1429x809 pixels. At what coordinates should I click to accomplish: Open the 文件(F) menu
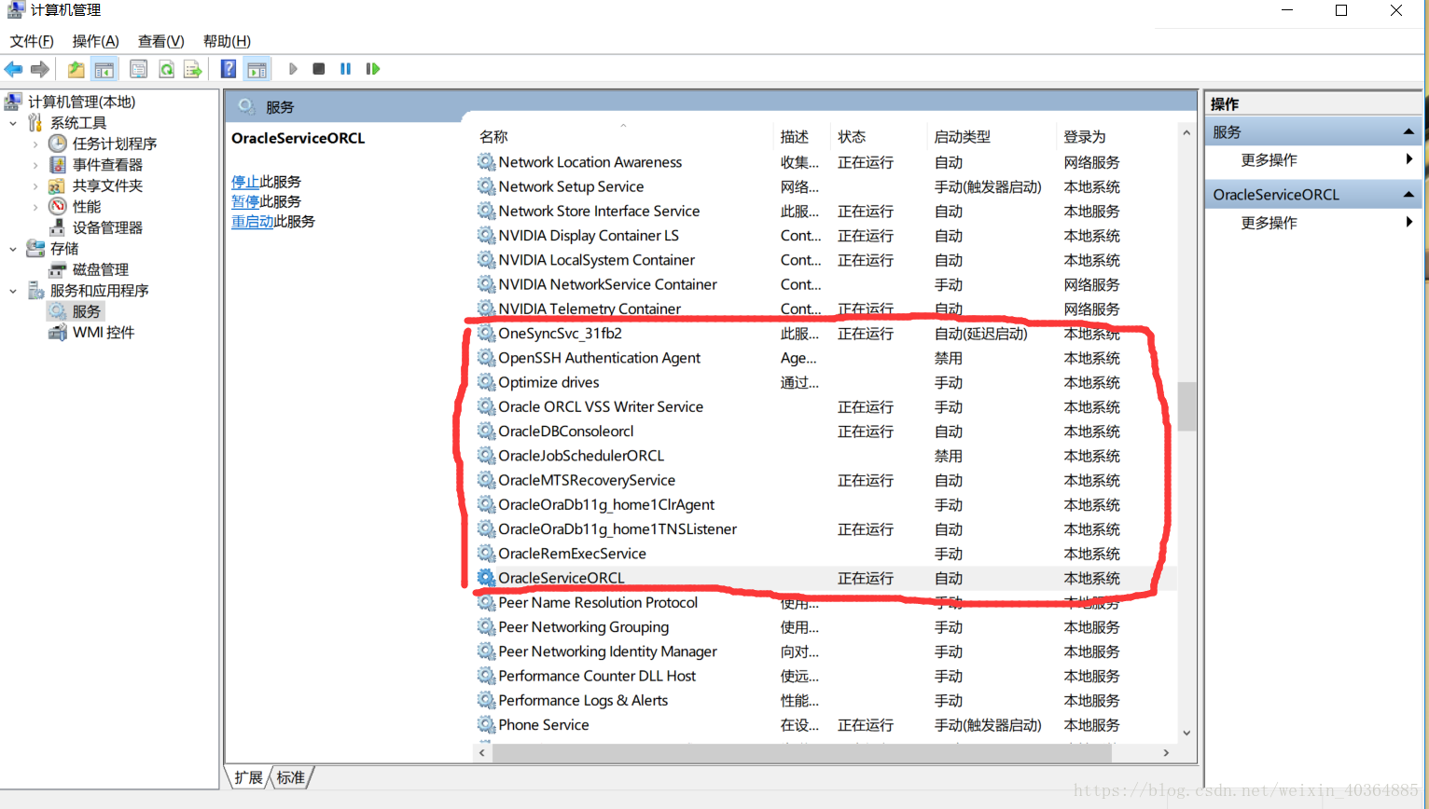[x=32, y=41]
